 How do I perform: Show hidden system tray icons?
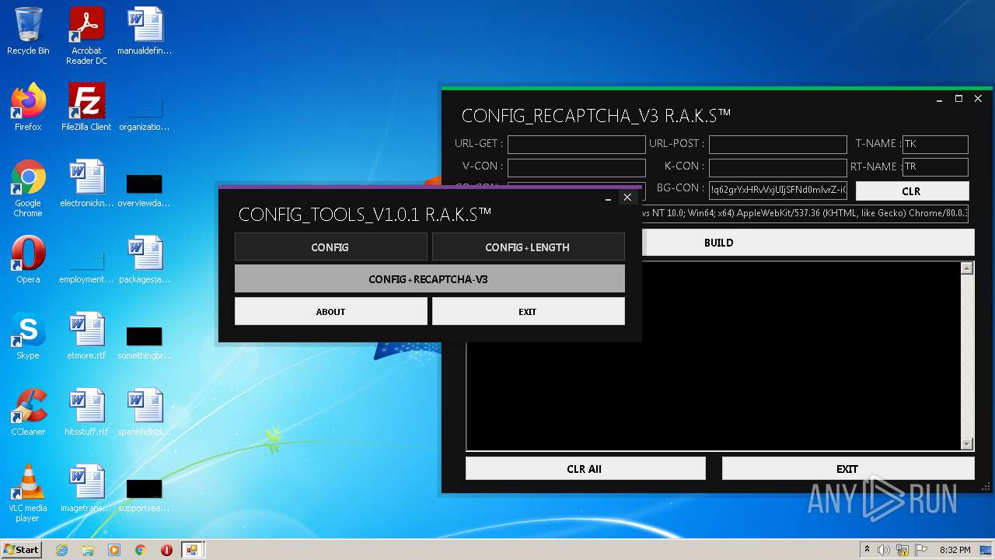point(867,550)
